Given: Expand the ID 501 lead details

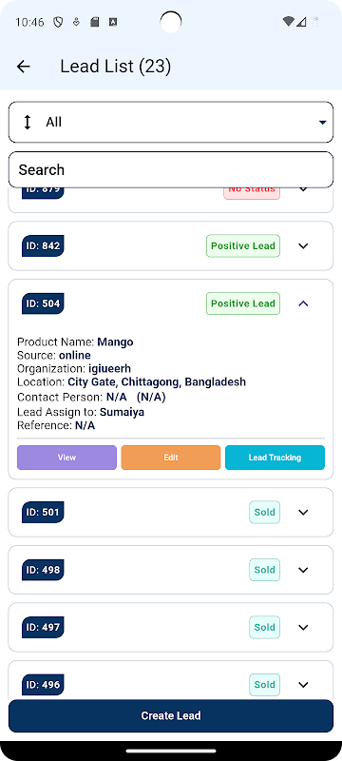Looking at the screenshot, I should [x=303, y=512].
